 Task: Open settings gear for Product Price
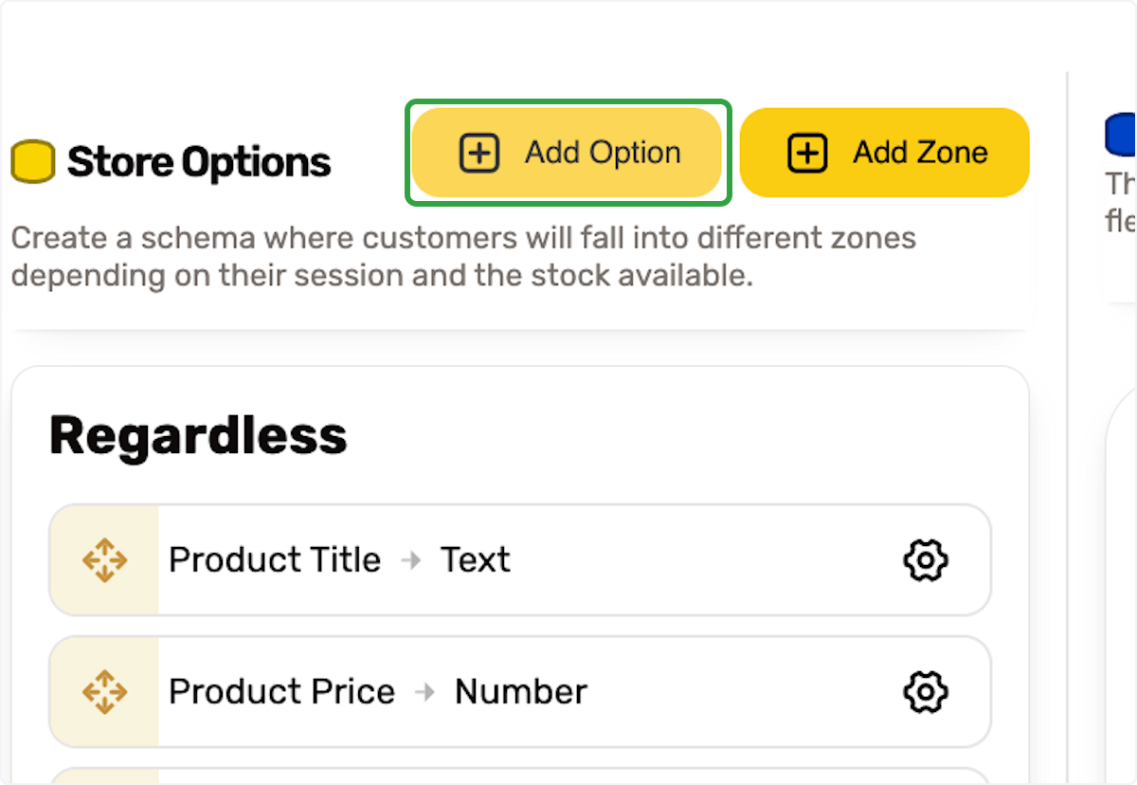tap(926, 692)
